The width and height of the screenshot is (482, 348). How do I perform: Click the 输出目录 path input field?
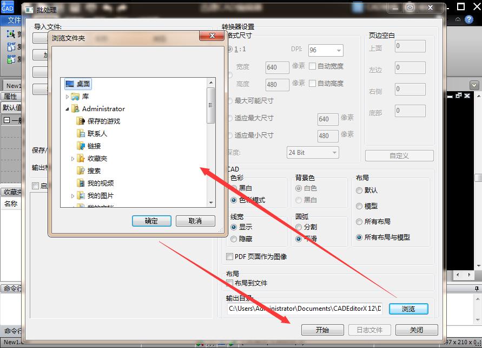tap(303, 309)
